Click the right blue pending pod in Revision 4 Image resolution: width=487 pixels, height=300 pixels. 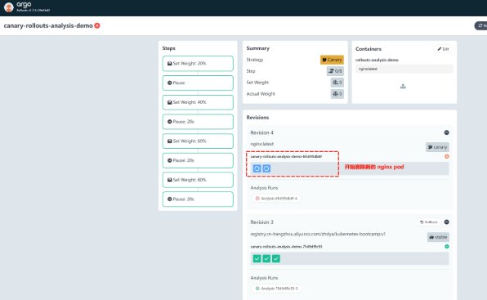(266, 168)
